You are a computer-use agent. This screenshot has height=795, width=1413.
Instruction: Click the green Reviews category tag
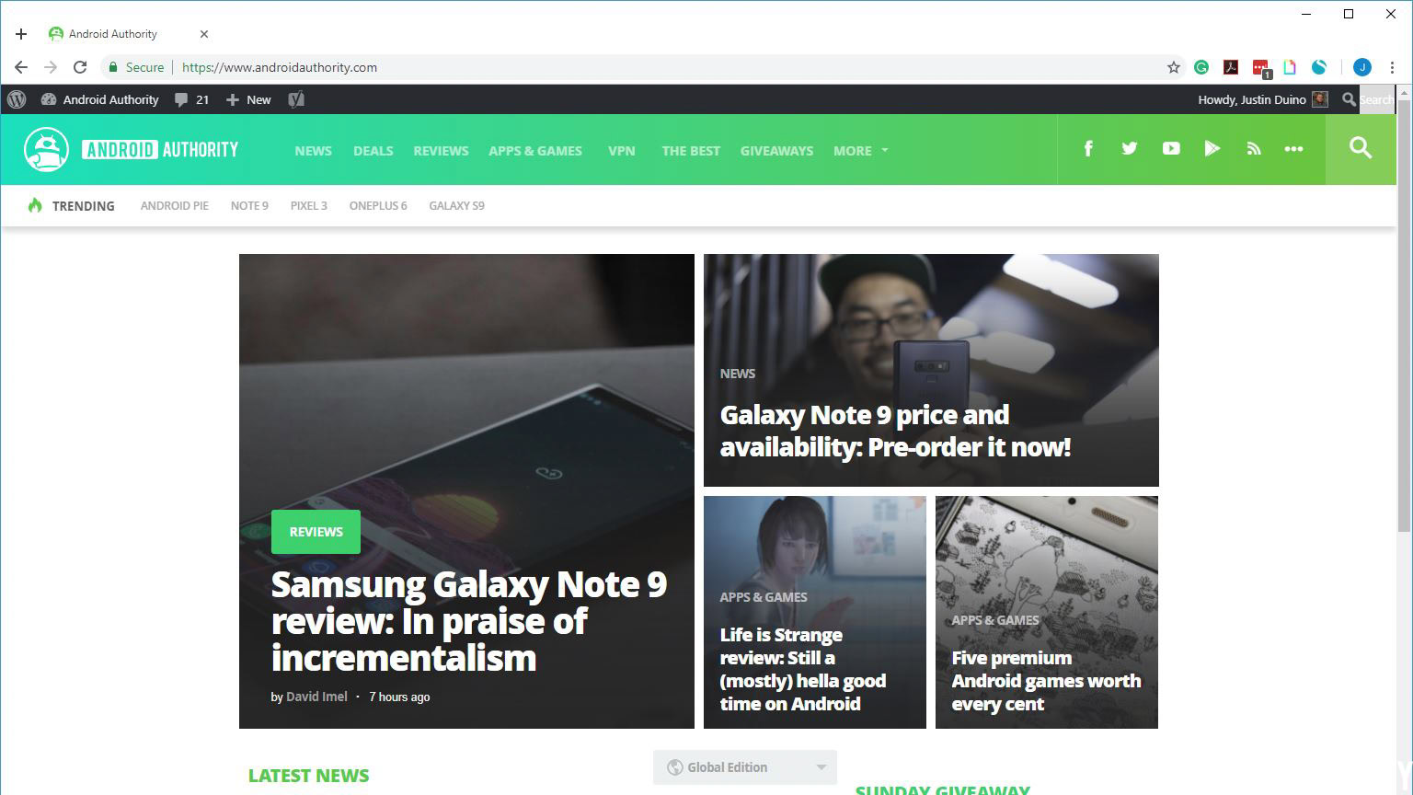click(x=316, y=532)
